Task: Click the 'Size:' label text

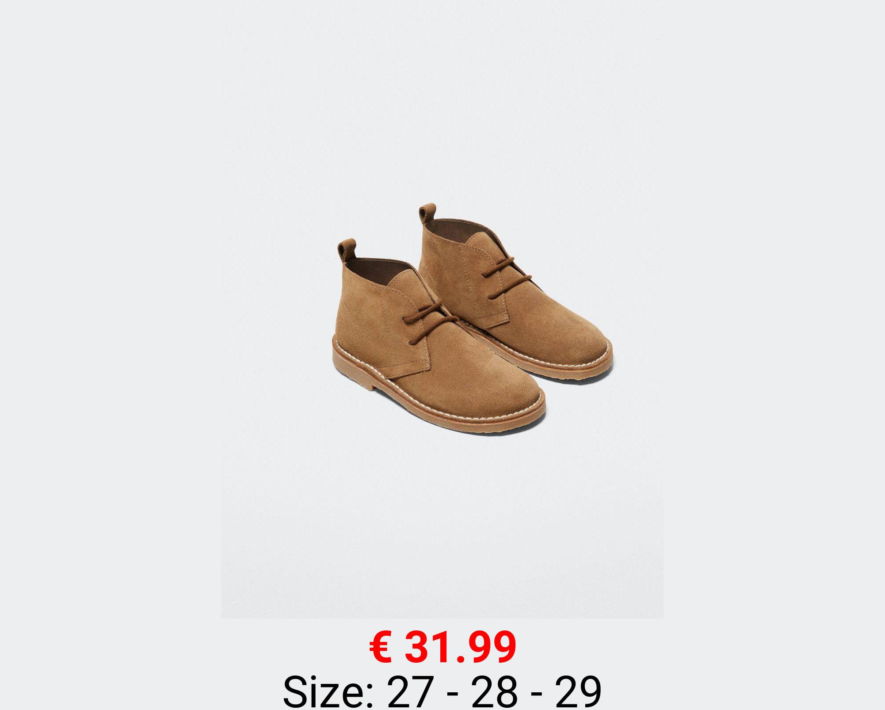Action: coord(328,691)
